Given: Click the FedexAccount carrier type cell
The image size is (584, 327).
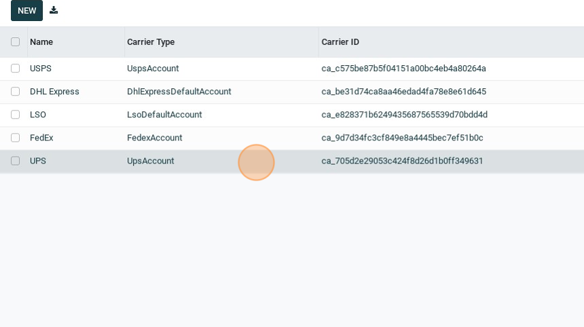Looking at the screenshot, I should [x=154, y=138].
